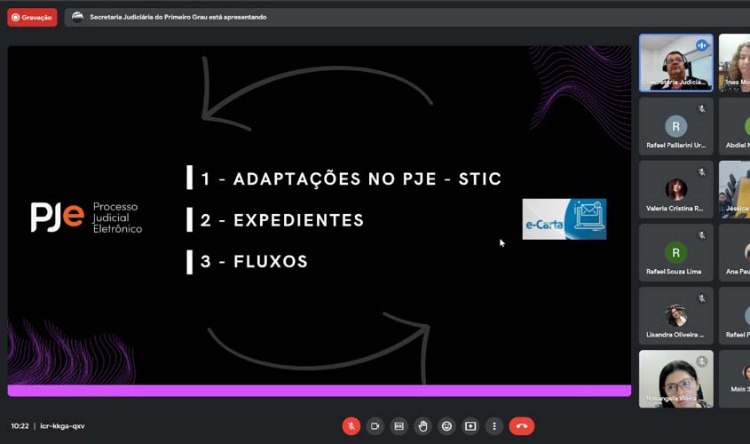Open the emoji reactions button
The height and width of the screenshot is (444, 750).
tap(446, 426)
